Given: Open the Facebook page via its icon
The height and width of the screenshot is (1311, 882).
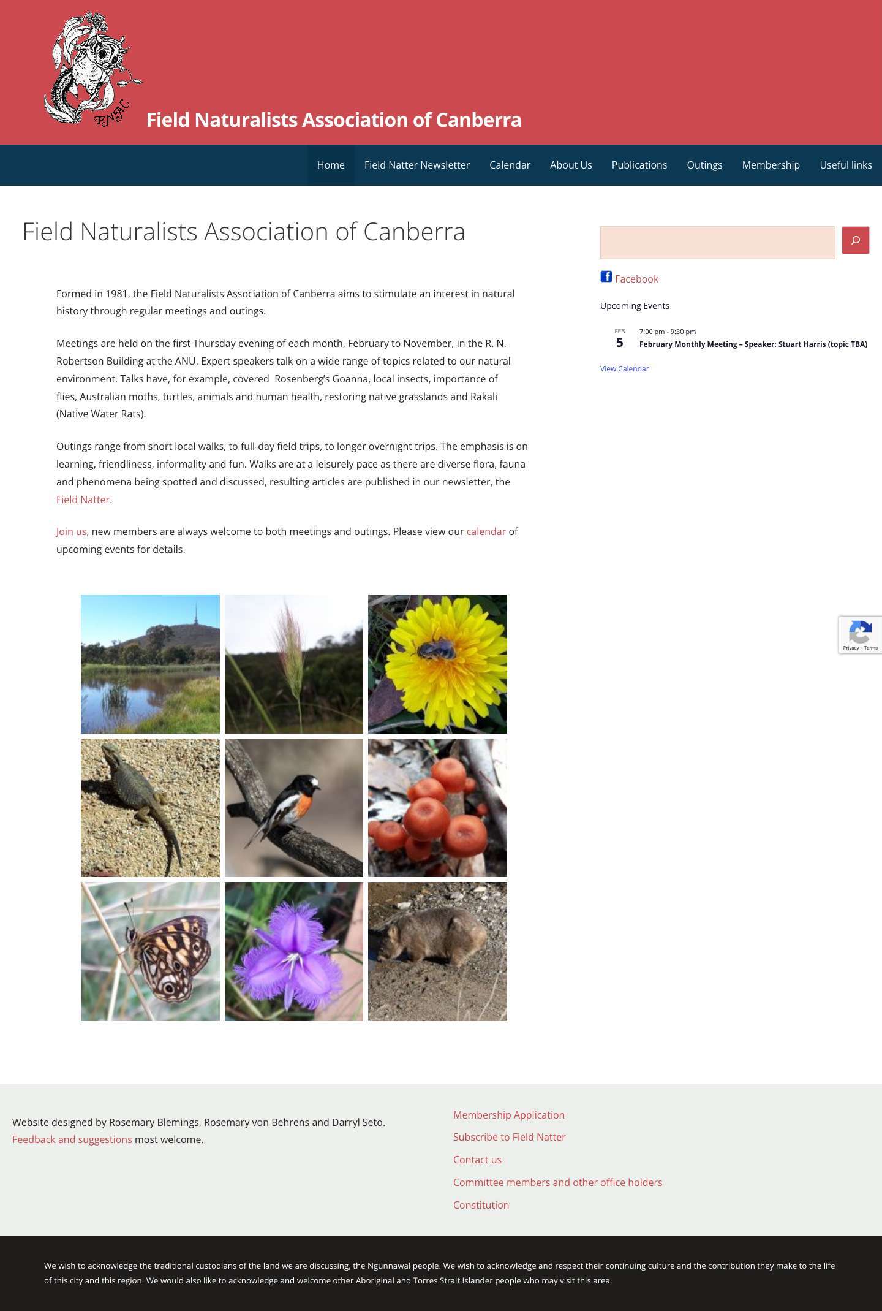Looking at the screenshot, I should [x=606, y=277].
